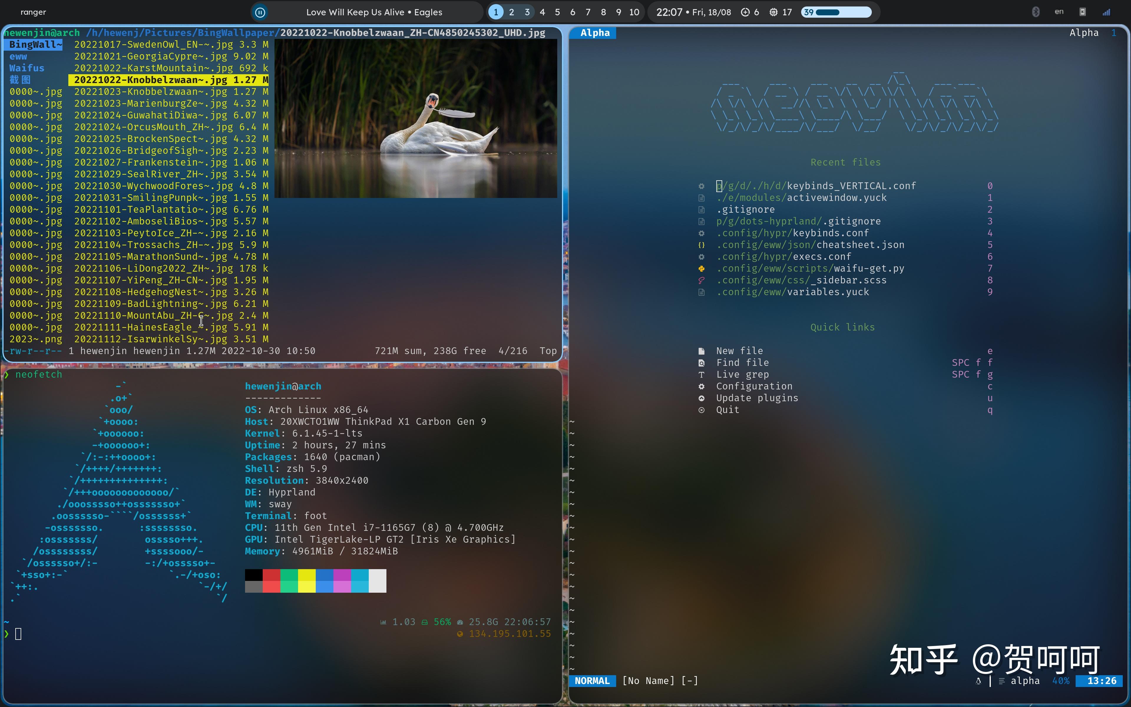Screen dimensions: 1131x707
Task: Switch to workspace 5
Action: [558, 12]
